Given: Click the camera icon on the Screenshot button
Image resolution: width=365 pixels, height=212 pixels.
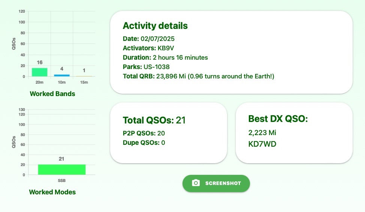Looking at the screenshot, I should pos(196,183).
